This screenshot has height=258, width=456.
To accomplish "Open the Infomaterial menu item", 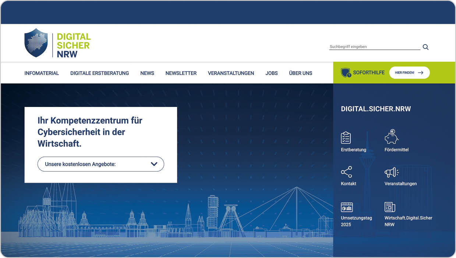I will (42, 73).
